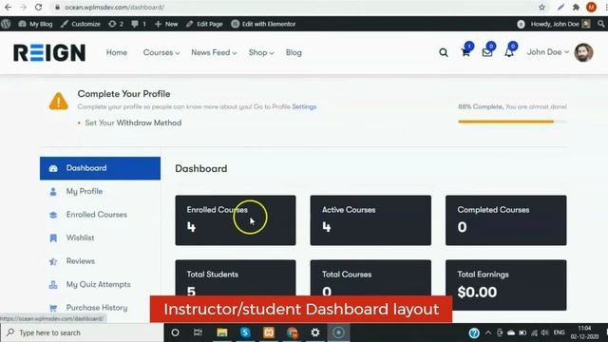608x342 pixels.
Task: Click the Active Courses stat card
Action: tap(370, 220)
